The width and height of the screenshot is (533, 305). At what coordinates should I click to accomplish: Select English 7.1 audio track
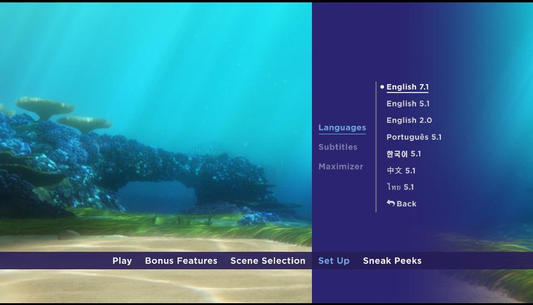(x=407, y=87)
